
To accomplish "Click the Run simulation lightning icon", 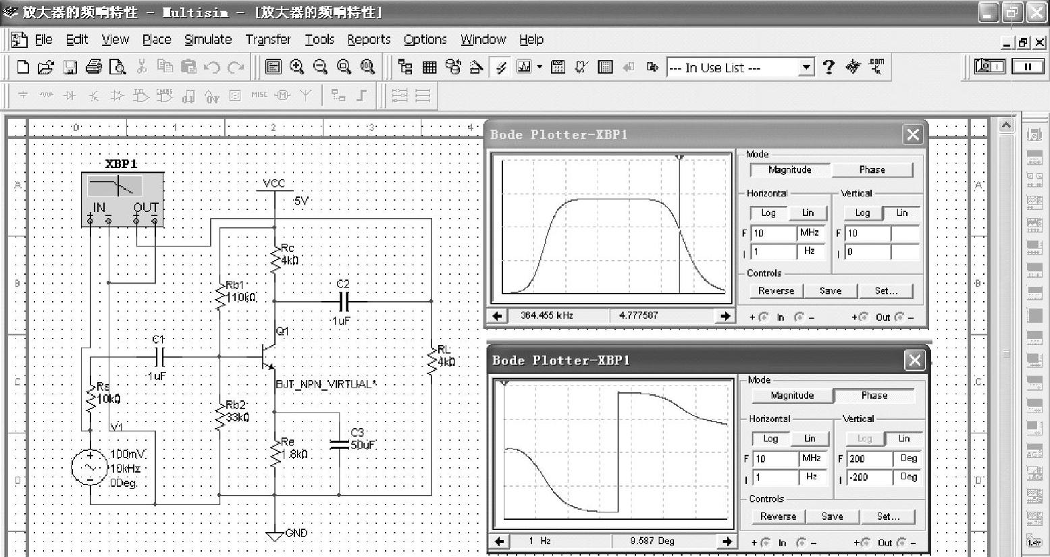I will pyautogui.click(x=500, y=67).
